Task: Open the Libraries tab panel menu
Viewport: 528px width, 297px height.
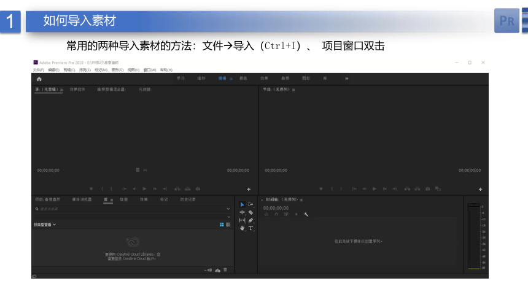Action: click(112, 200)
